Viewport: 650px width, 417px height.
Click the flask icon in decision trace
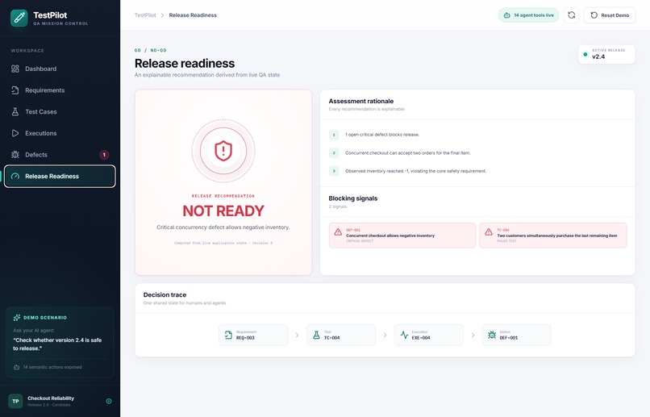[316, 335]
